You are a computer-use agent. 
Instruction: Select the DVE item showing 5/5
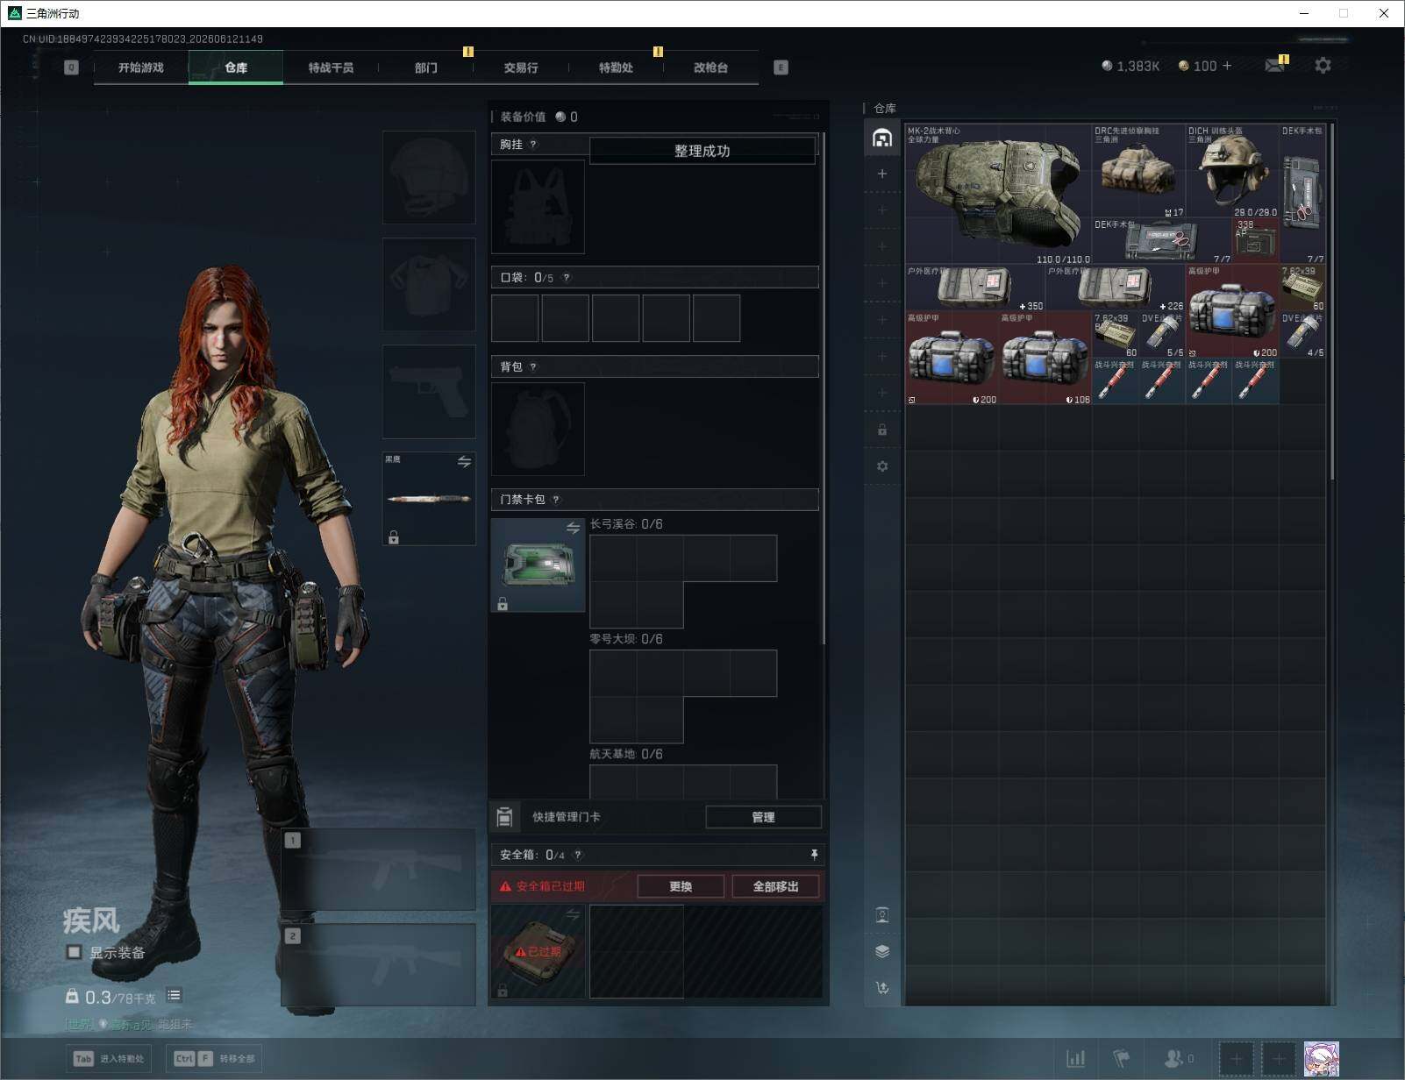(x=1162, y=335)
